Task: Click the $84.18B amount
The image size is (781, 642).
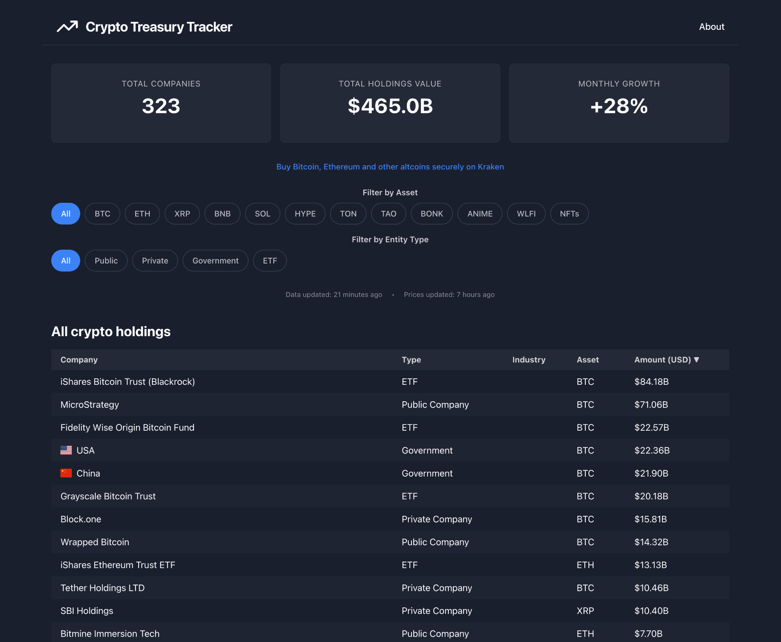Action: pyautogui.click(x=651, y=382)
